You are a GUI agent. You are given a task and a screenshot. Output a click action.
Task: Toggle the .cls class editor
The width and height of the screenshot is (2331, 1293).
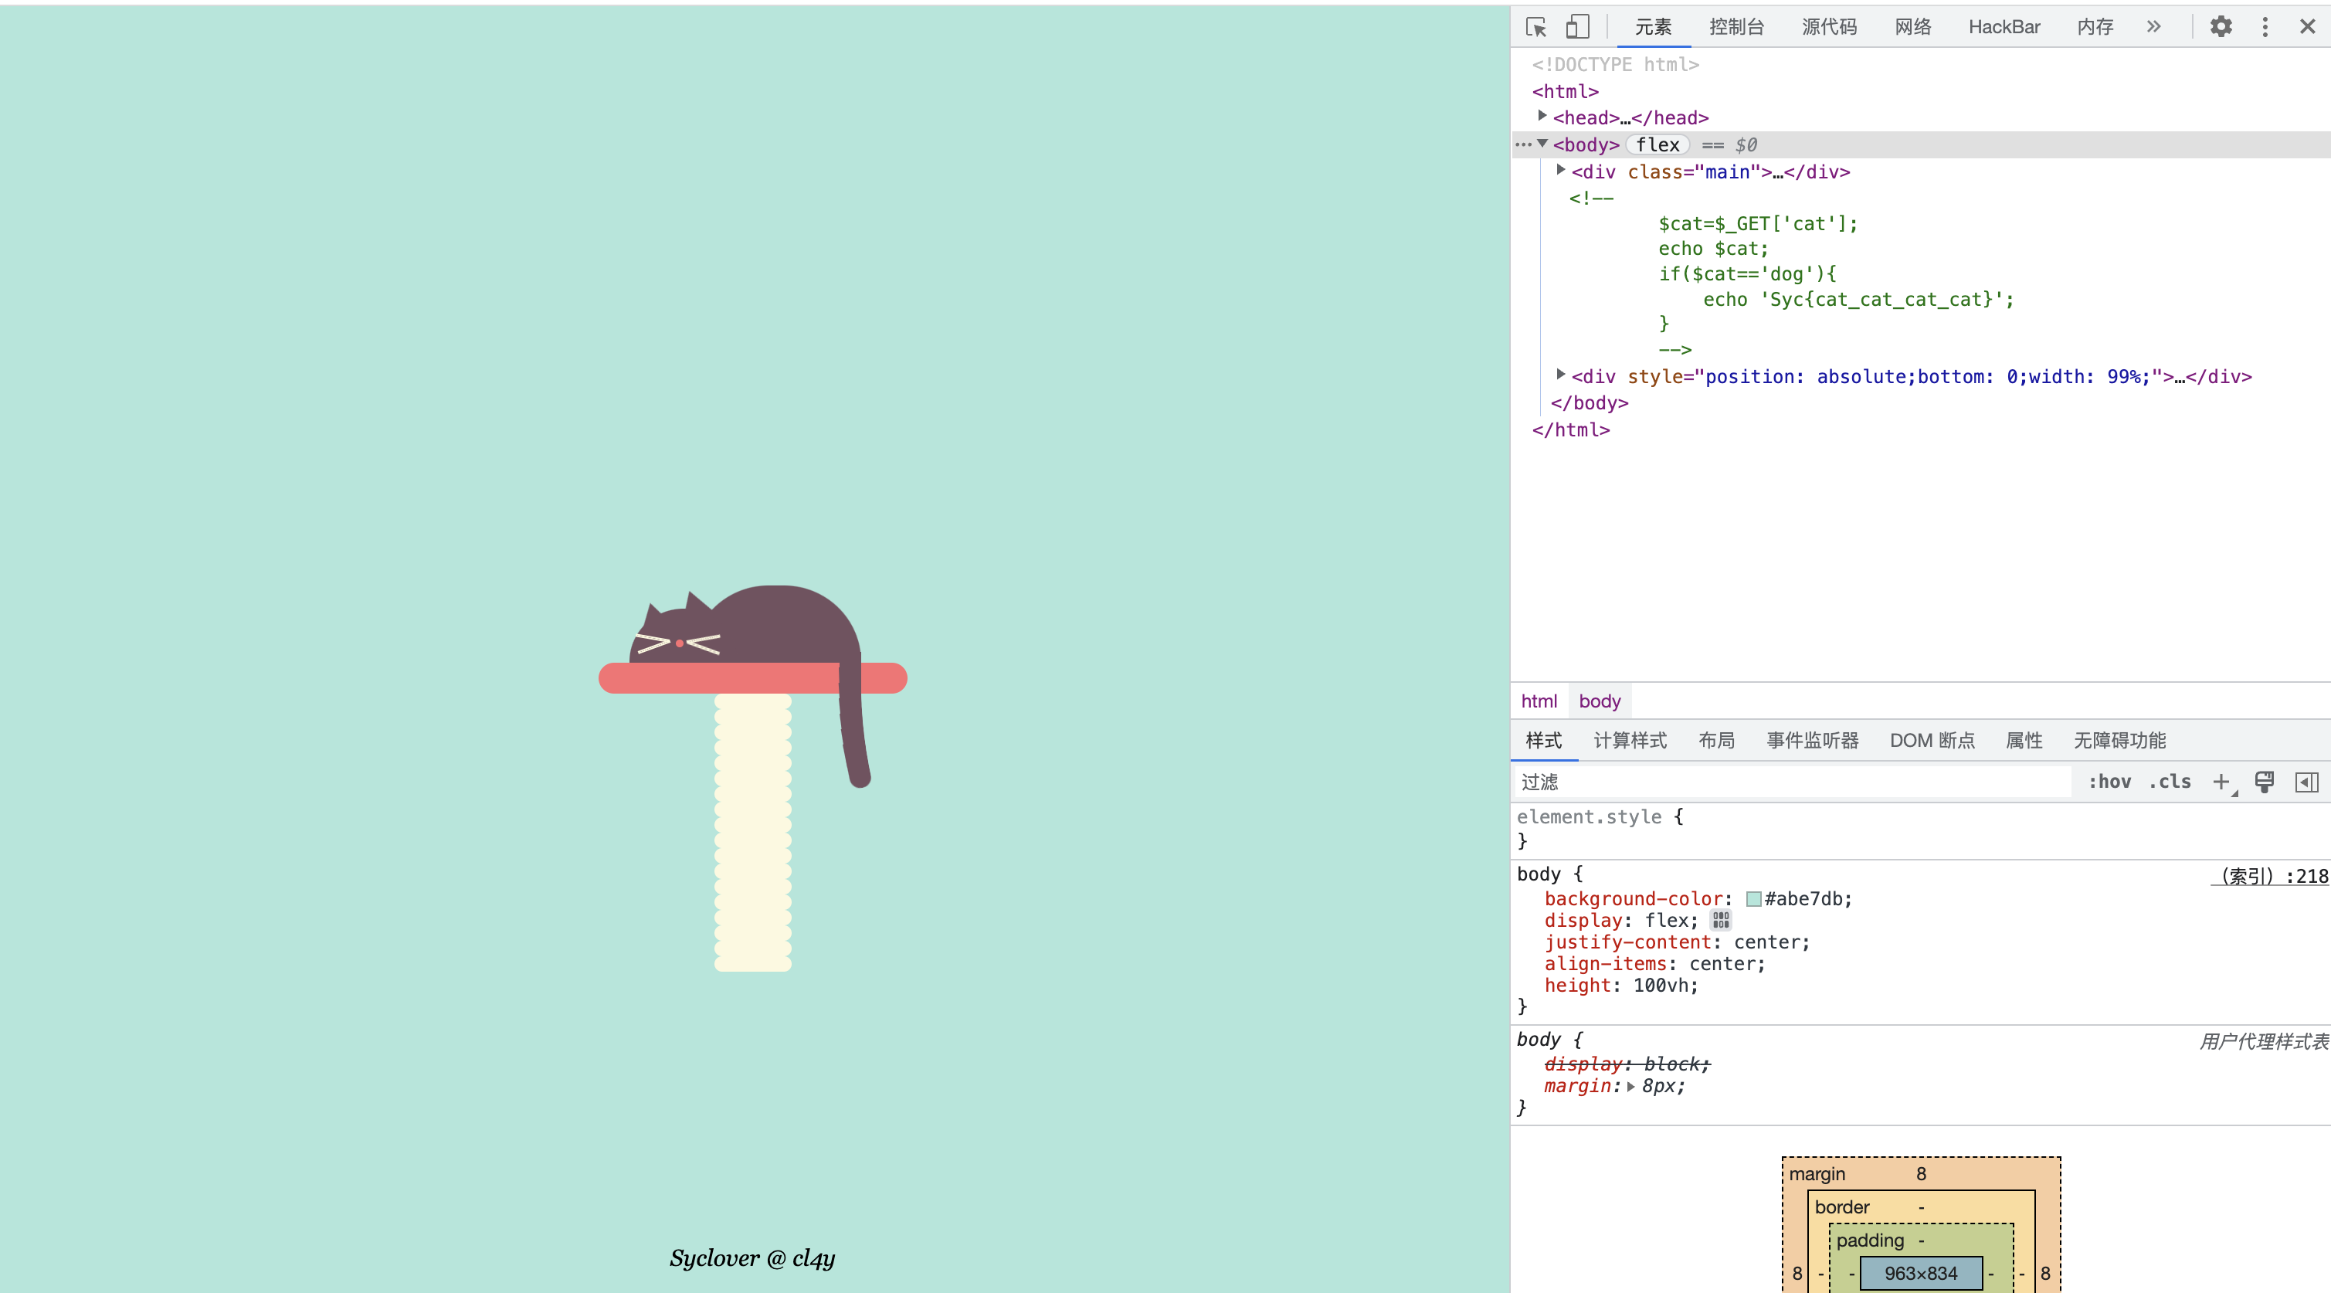(x=2170, y=782)
